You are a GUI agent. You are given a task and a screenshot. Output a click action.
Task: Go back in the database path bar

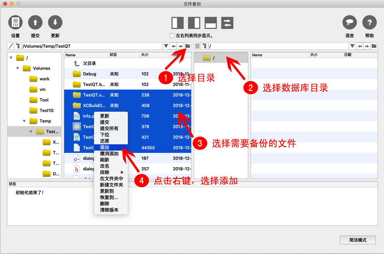360,46
